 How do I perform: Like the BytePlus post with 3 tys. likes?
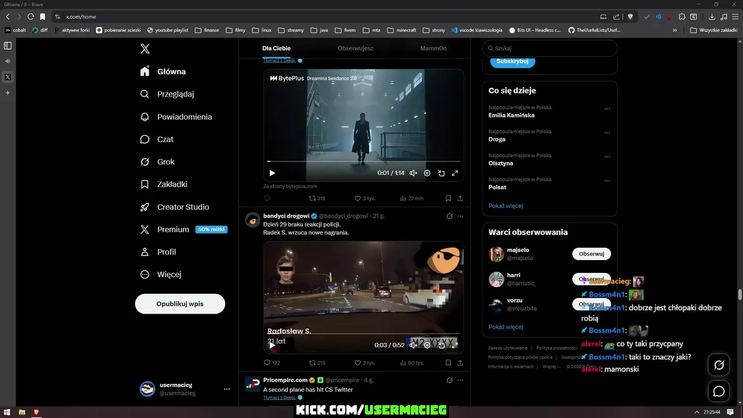365,199
